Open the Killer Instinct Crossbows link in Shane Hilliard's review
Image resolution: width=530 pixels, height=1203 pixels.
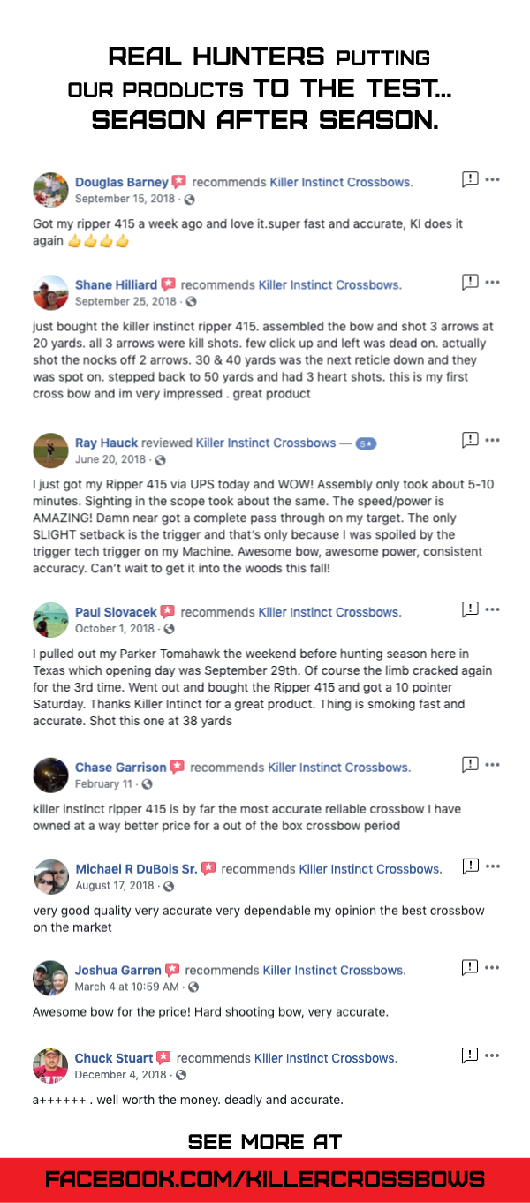329,285
